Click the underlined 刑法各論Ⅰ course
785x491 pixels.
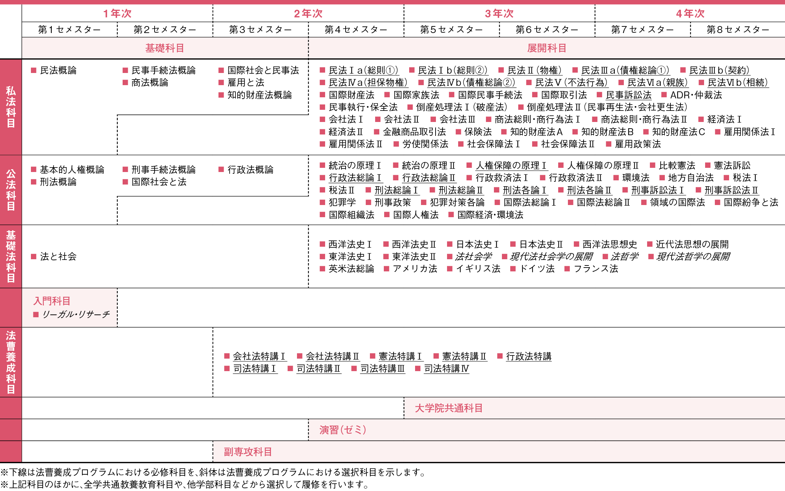526,190
